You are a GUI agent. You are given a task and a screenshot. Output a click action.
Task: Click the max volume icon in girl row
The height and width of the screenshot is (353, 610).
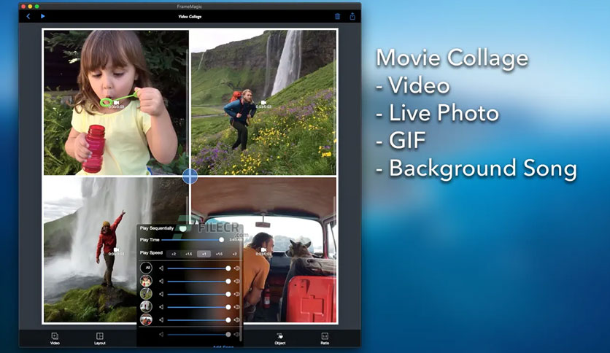click(x=236, y=281)
